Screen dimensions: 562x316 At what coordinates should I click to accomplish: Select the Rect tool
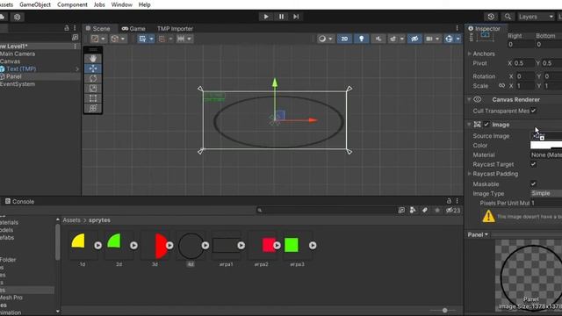[93, 98]
